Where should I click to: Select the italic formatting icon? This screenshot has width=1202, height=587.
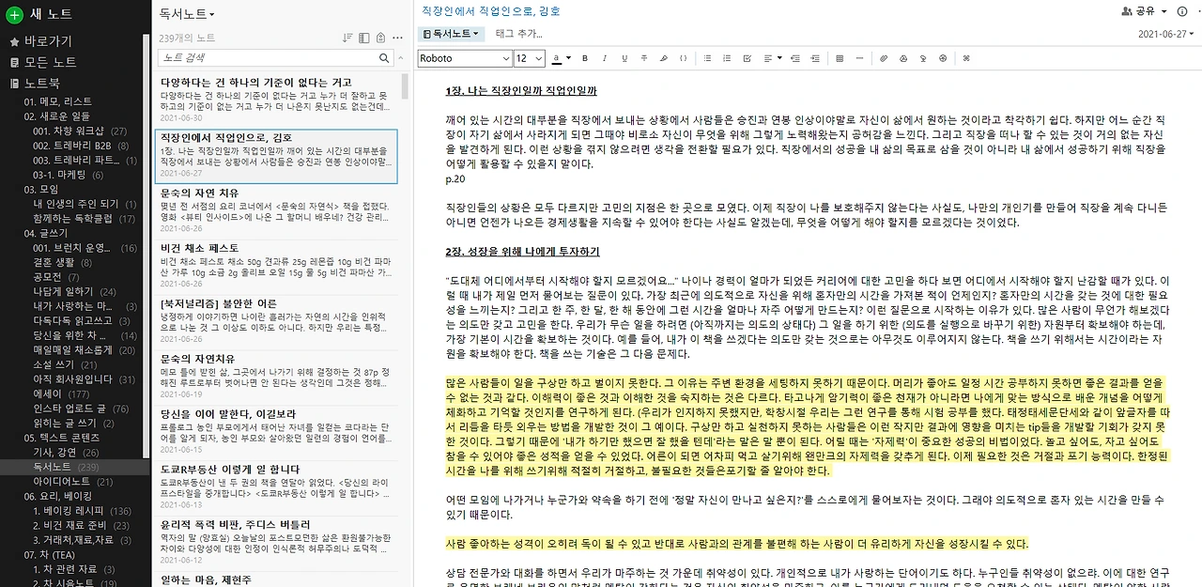click(x=604, y=58)
